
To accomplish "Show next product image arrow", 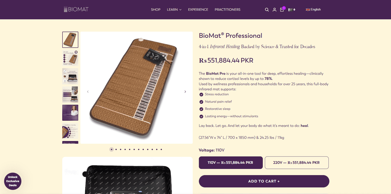I will tap(185, 92).
